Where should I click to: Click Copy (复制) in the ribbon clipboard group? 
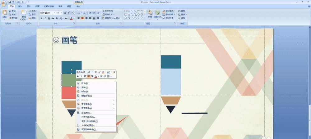12,15
